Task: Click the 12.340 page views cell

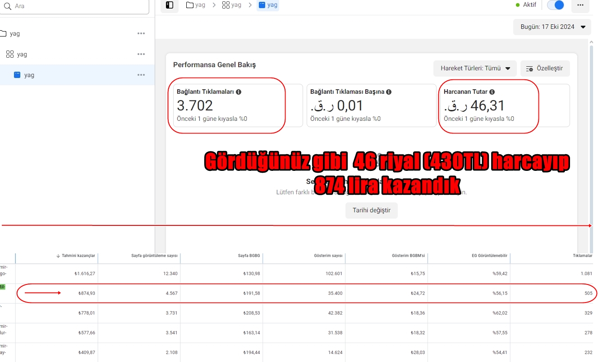Action: click(x=170, y=274)
